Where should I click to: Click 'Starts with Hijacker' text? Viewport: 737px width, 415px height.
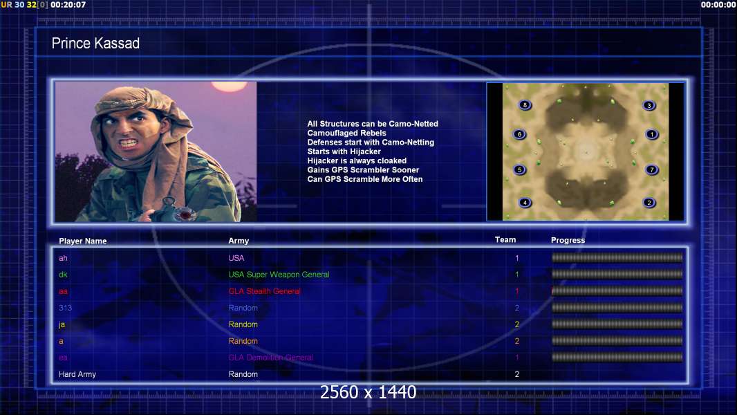coord(344,151)
